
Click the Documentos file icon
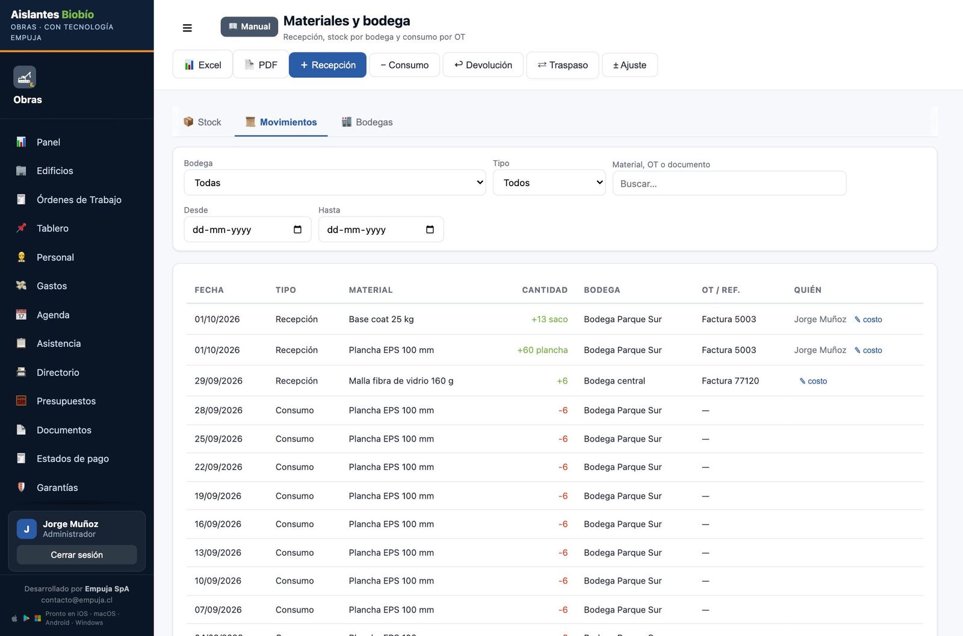coord(21,430)
